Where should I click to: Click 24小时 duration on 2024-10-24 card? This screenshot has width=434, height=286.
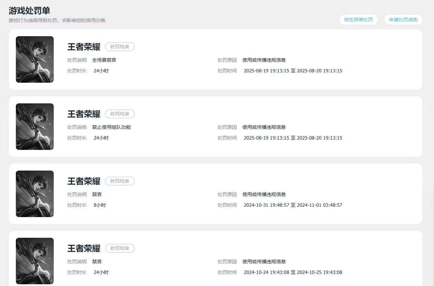pos(101,272)
